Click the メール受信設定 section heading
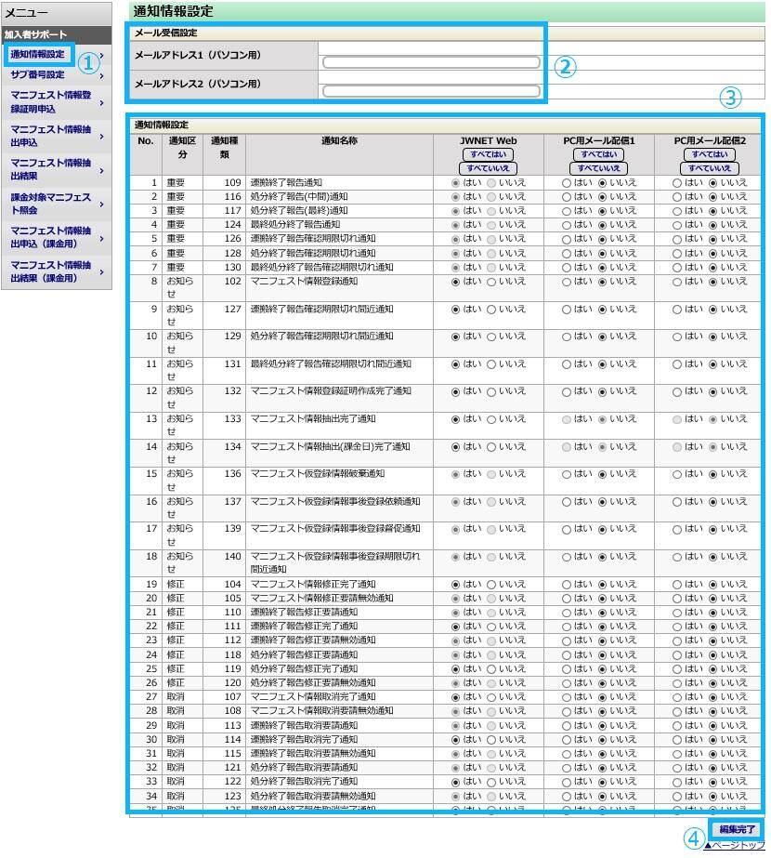The image size is (771, 858). click(165, 33)
